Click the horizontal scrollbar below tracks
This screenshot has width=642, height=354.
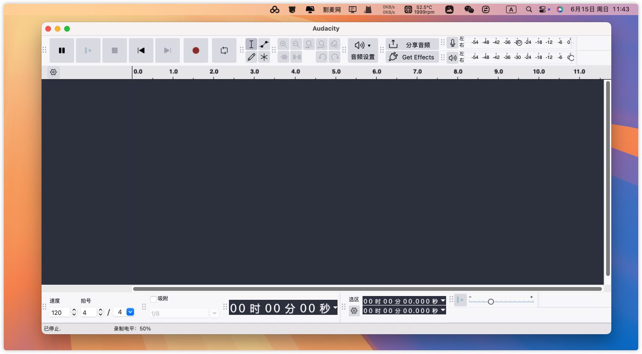pos(367,288)
